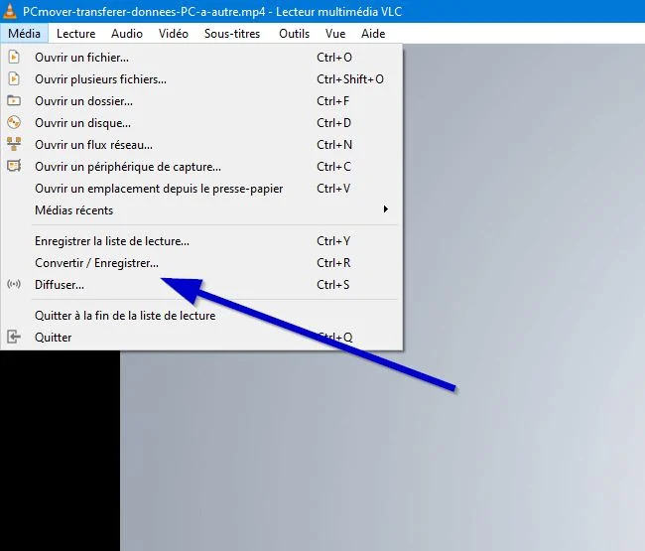Select the Diffuser... entry
645x551 pixels.
click(x=201, y=284)
